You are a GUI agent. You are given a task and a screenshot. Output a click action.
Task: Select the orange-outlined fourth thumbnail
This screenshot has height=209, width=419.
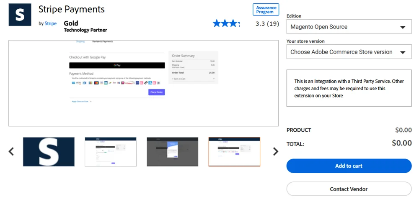click(x=234, y=152)
